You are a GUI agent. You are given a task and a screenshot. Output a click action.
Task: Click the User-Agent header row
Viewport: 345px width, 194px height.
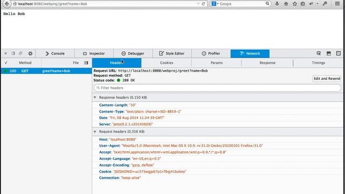(217, 146)
